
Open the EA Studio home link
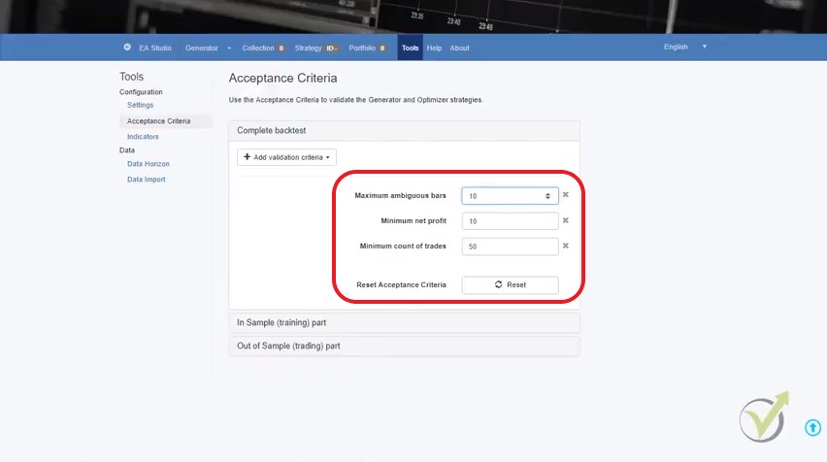pyautogui.click(x=155, y=48)
